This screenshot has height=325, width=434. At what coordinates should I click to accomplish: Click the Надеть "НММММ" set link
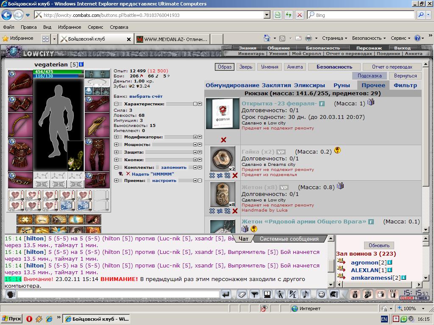pyautogui.click(x=153, y=174)
